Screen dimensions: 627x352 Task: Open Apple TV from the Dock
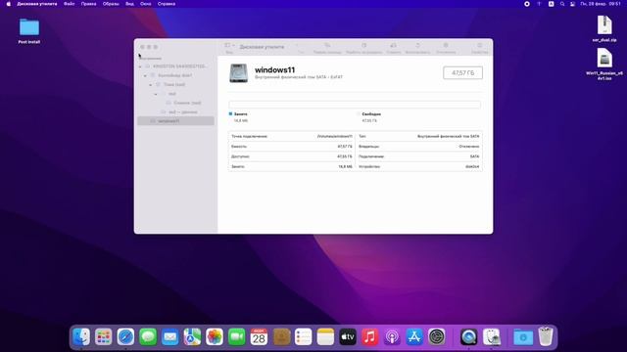[x=348, y=336]
